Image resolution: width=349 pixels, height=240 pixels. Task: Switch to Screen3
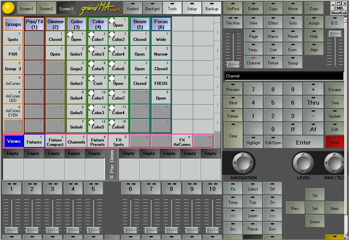(x=66, y=8)
